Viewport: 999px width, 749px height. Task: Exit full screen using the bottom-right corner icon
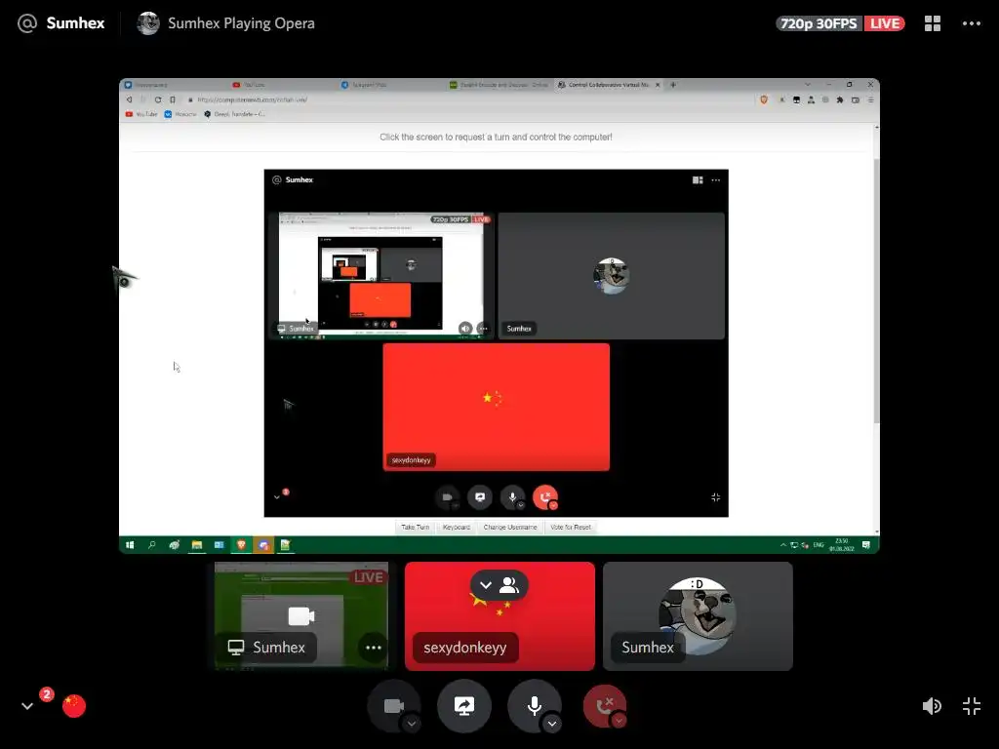[x=972, y=706]
